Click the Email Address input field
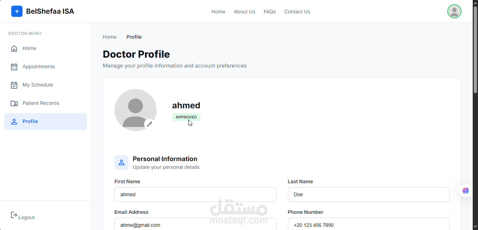The image size is (478, 230). click(x=195, y=225)
